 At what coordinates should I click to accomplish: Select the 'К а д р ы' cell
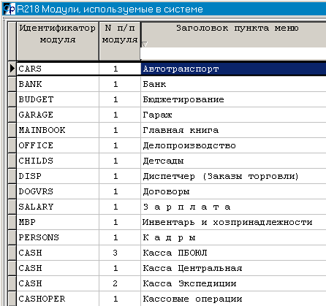tap(233, 237)
